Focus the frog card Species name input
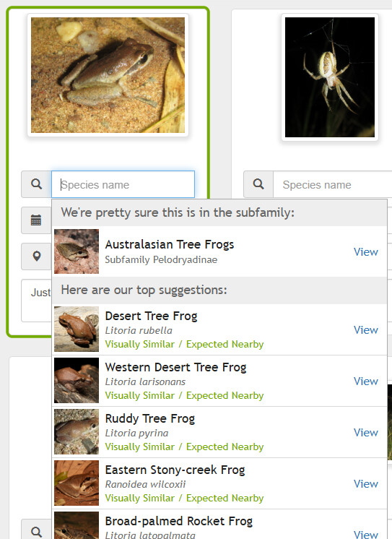The image size is (392, 539). (123, 184)
